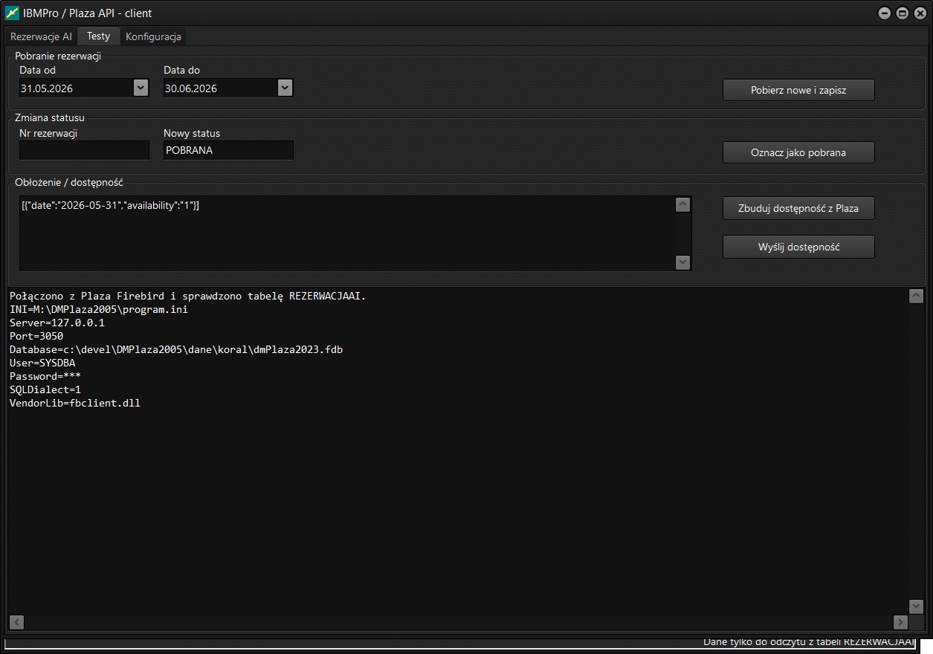The image size is (933, 654).
Task: Open the Rezerwacje AI tab
Action: pos(41,36)
